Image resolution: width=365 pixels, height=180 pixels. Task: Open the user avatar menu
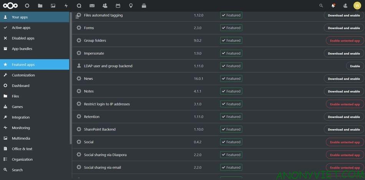(x=357, y=6)
